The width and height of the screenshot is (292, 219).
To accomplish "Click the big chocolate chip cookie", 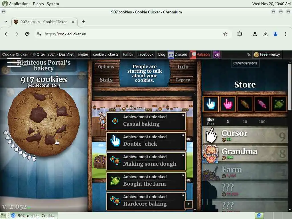I will click(x=44, y=122).
